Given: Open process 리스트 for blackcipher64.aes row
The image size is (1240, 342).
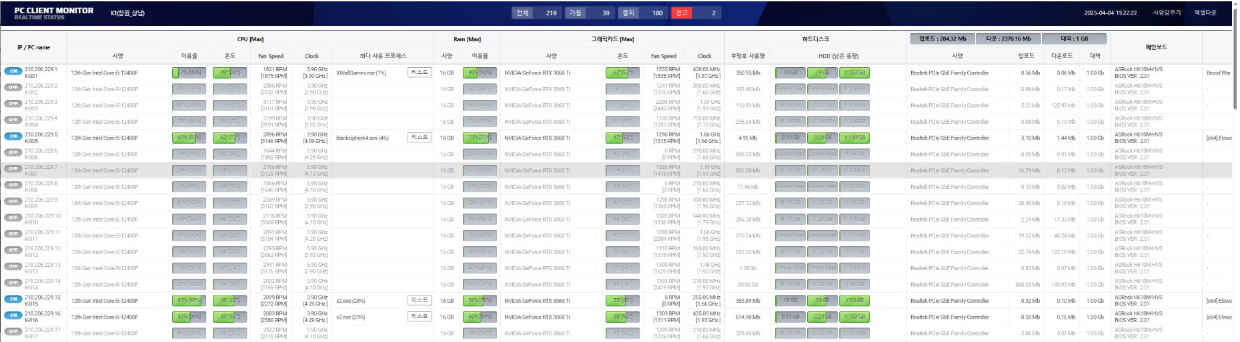Looking at the screenshot, I should [x=419, y=137].
